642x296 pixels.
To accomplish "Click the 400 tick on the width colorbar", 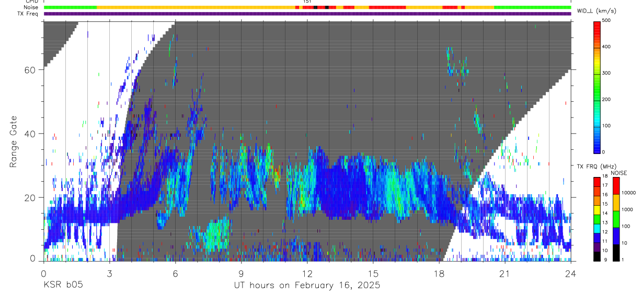I will 606,46.
